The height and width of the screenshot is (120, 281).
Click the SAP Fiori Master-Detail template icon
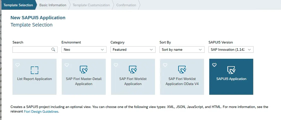click(84, 70)
